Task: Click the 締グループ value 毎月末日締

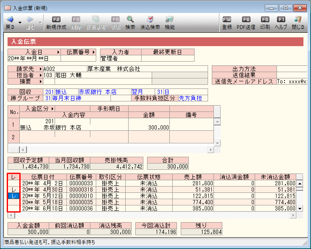Action: 67,98
